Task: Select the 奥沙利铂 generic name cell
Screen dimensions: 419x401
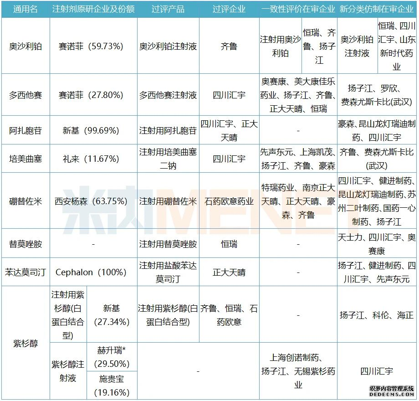Action: click(26, 46)
